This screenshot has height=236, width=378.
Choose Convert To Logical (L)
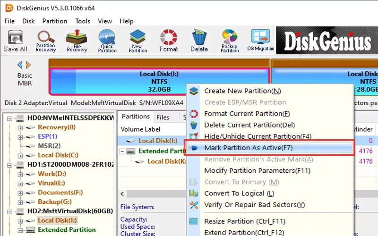(x=269, y=194)
